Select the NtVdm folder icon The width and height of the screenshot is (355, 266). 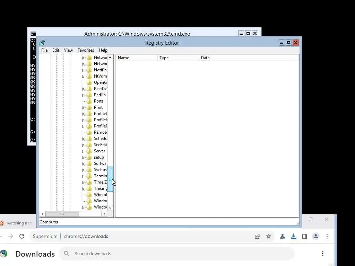coord(89,76)
